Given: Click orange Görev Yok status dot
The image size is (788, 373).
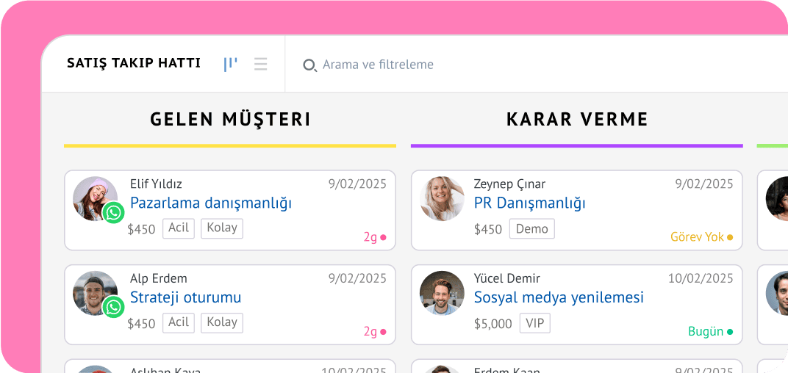Looking at the screenshot, I should coord(730,238).
